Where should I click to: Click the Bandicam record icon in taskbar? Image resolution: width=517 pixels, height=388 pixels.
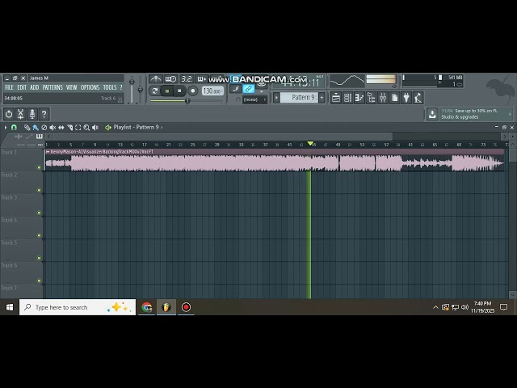coord(186,307)
